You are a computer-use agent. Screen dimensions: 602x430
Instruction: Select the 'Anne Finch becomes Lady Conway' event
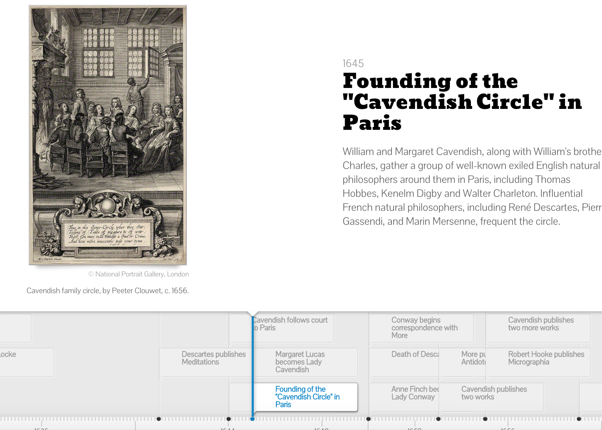[x=404, y=397]
